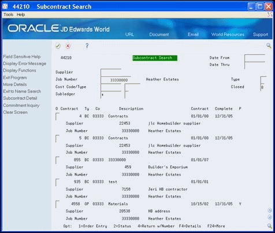
Task: Choose Exit to Name Search
Action: pos(22,91)
